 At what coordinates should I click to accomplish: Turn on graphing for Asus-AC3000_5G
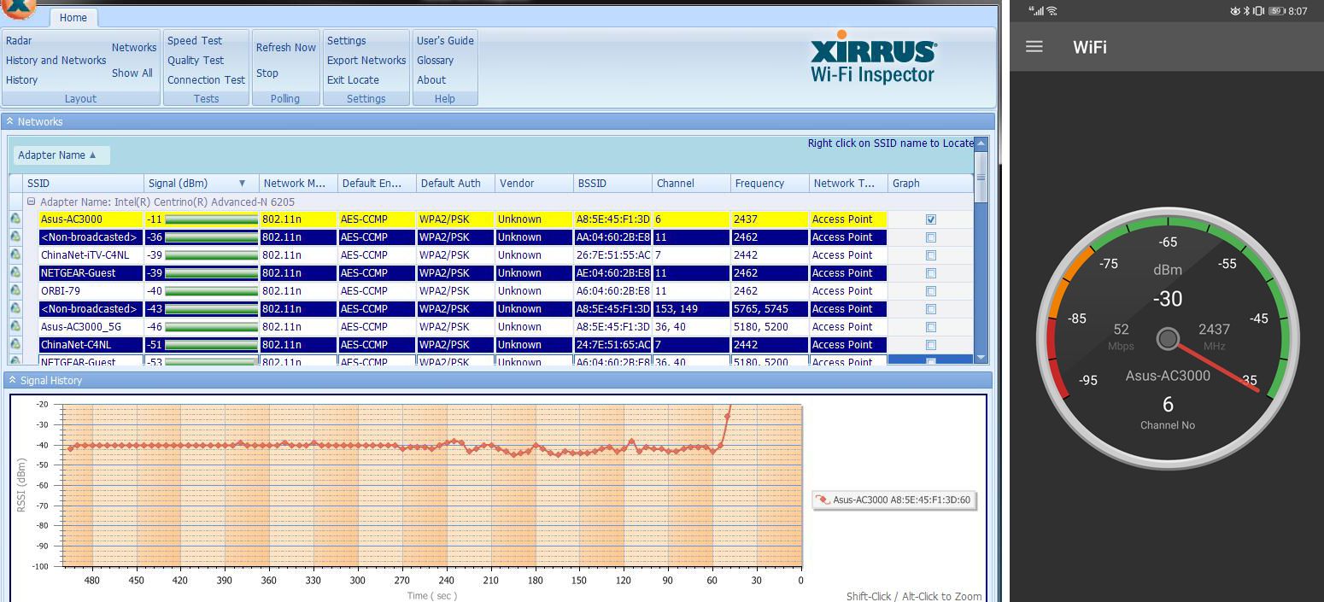(x=931, y=327)
